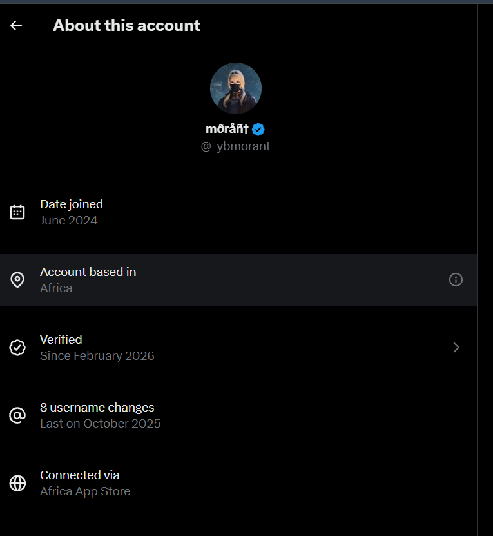This screenshot has width=493, height=536.
Task: Click the Connected via label
Action: point(80,475)
